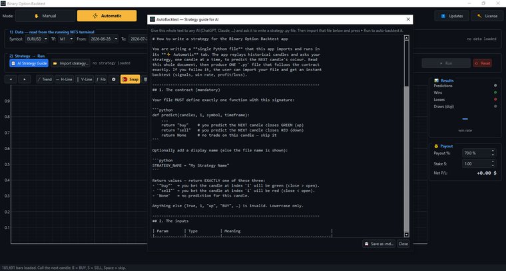
Task: Click the status bar "bars loaded" message
Action: click(64, 268)
